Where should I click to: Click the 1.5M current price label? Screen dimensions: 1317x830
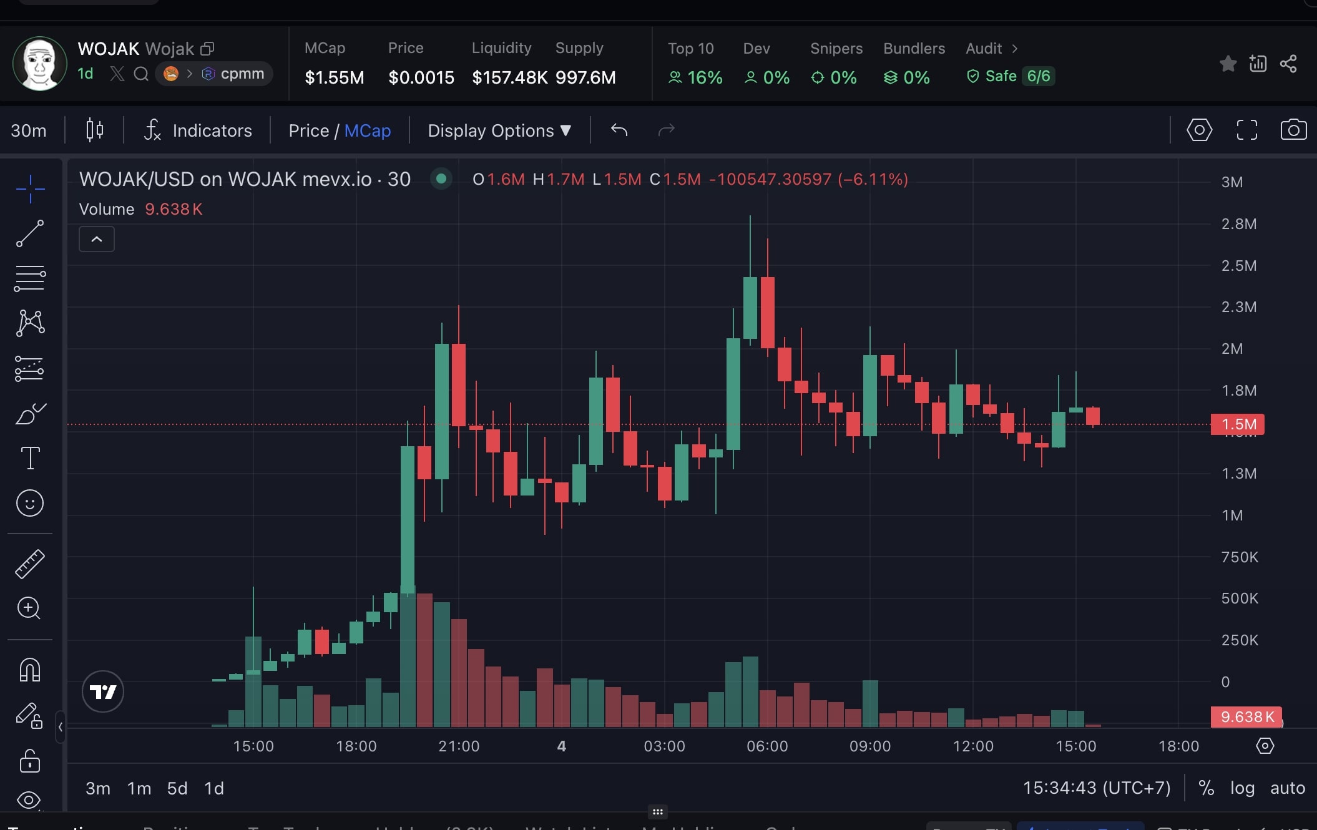click(x=1238, y=424)
